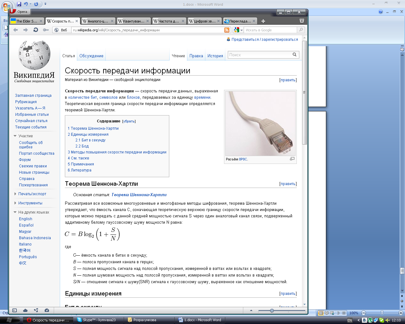Screen dimensions: 405x324
Task: Switch to 'Частота д...' tab
Action: click(x=169, y=21)
